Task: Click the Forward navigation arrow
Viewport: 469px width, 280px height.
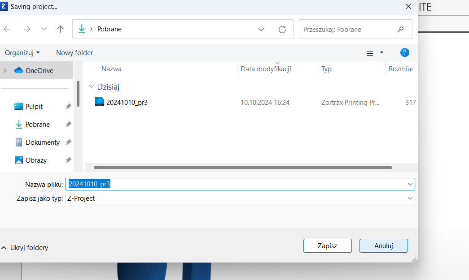Action: pos(27,29)
